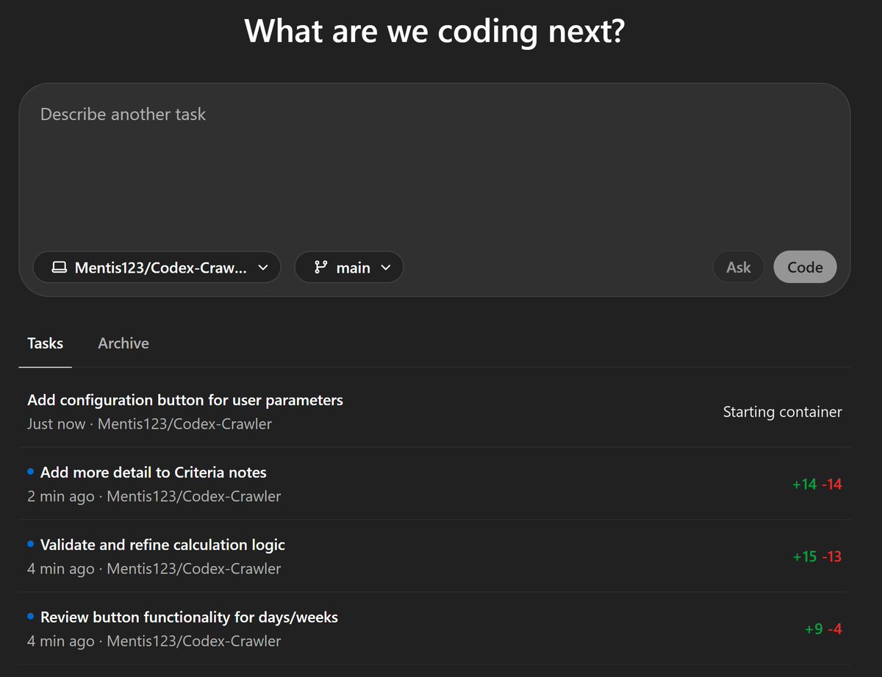Viewport: 882px width, 677px height.
Task: Click the laptop icon in repository selector
Action: click(59, 268)
